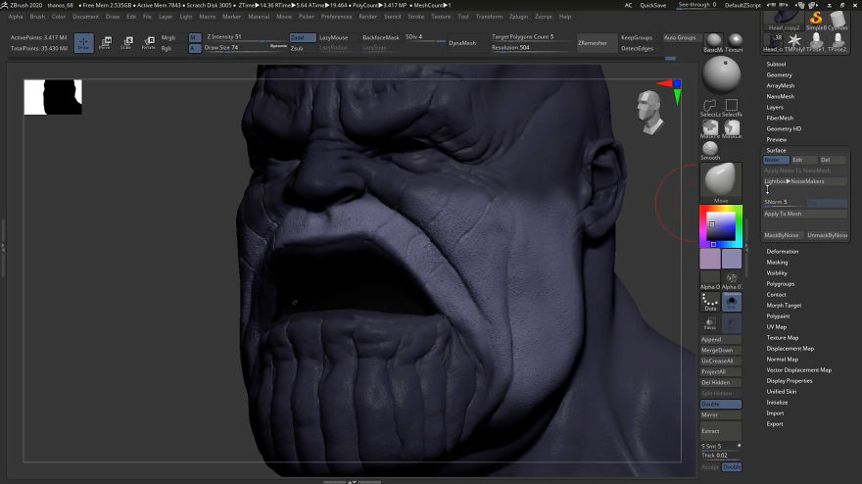Open the Tool menu

tap(463, 17)
